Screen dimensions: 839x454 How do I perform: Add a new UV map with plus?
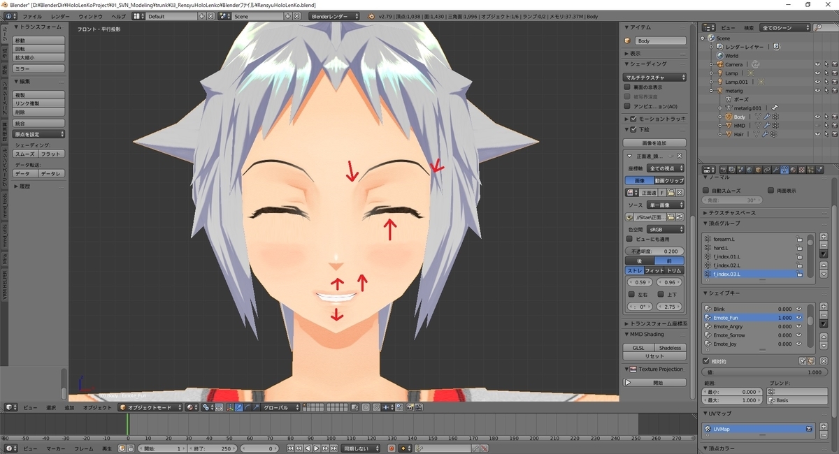click(823, 428)
